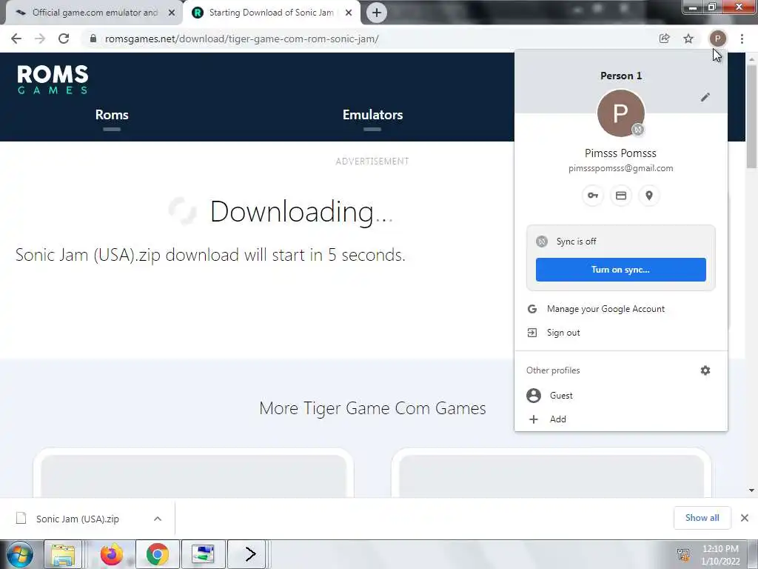Click Show all downloads
Image resolution: width=758 pixels, height=569 pixels.
(702, 518)
